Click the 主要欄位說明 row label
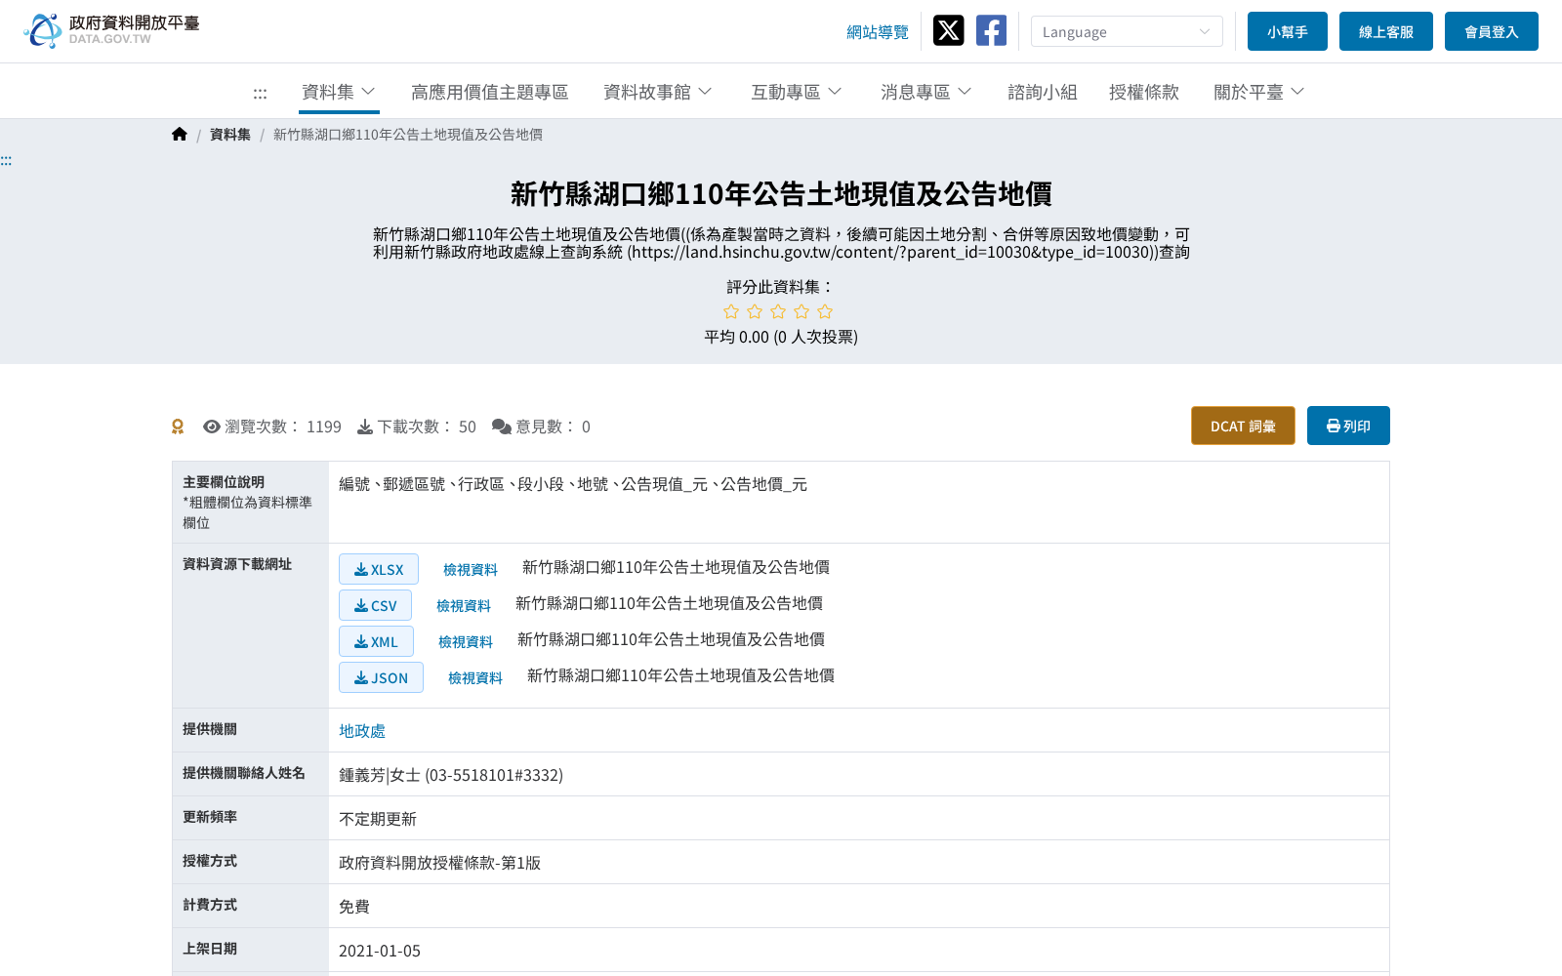This screenshot has width=1562, height=976. tap(224, 482)
